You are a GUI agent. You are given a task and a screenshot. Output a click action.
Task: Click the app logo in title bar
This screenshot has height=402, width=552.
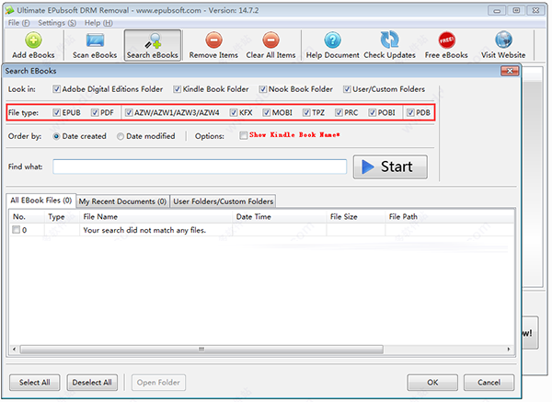pyautogui.click(x=9, y=10)
